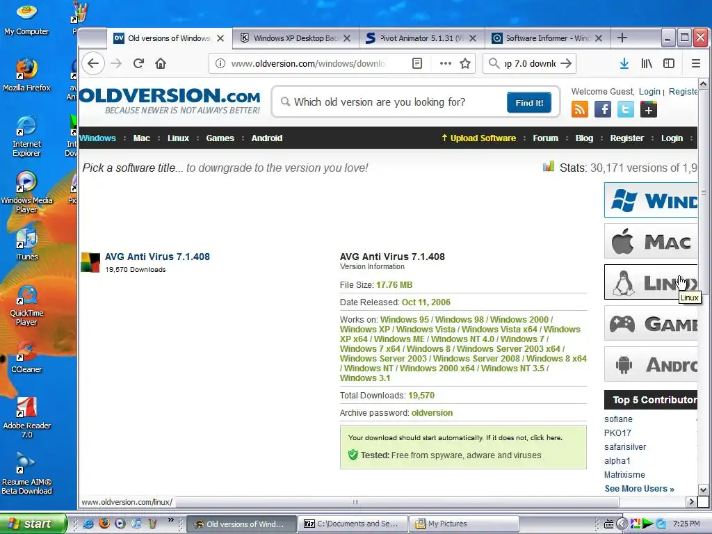The height and width of the screenshot is (534, 712).
Task: Switch to My Pictures taskbar window
Action: click(463, 524)
